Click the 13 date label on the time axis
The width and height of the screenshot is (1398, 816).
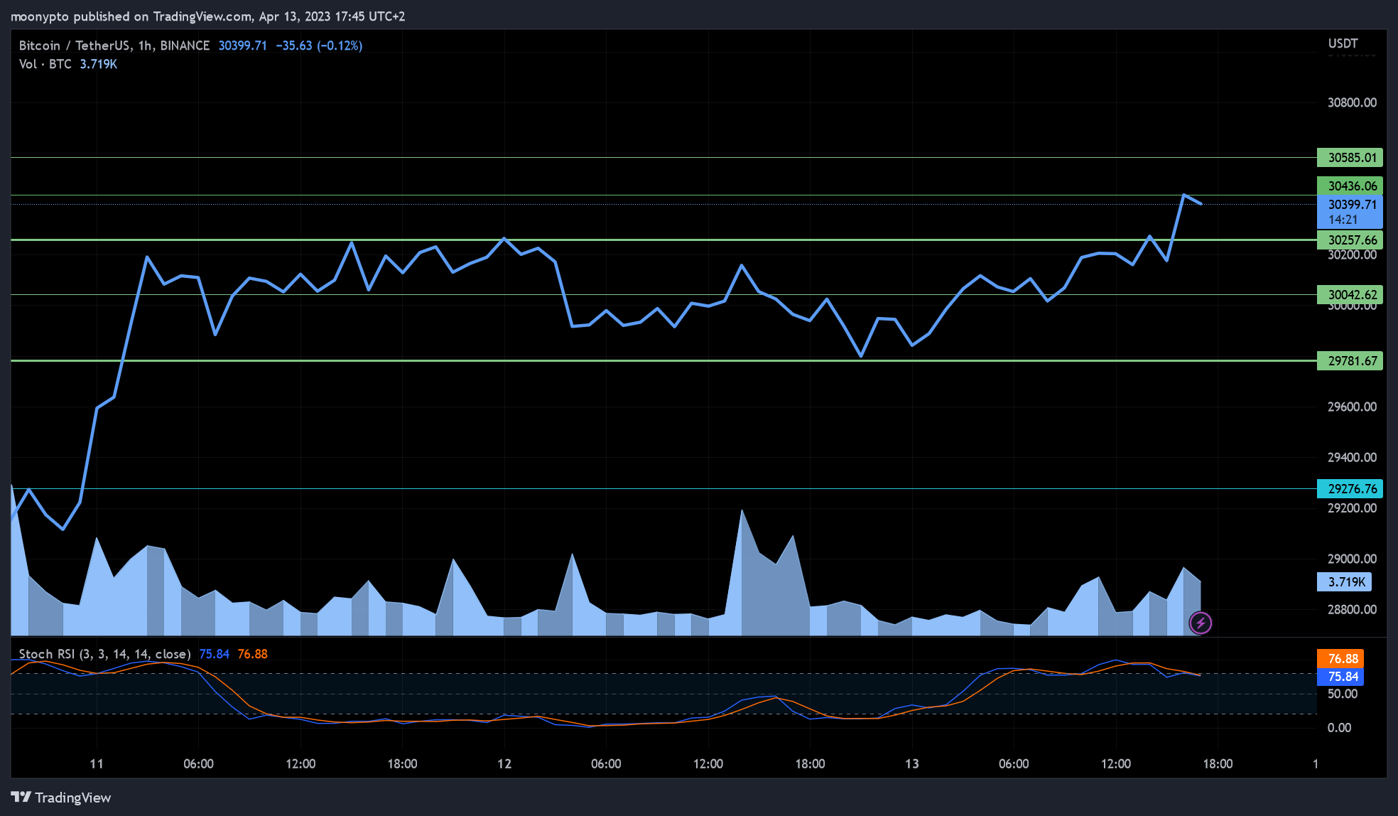point(912,764)
